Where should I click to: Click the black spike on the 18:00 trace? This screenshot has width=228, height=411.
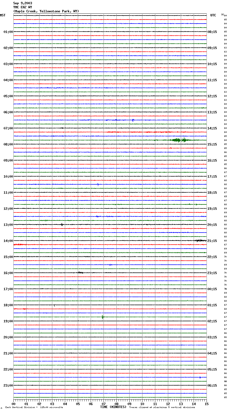click(54, 305)
